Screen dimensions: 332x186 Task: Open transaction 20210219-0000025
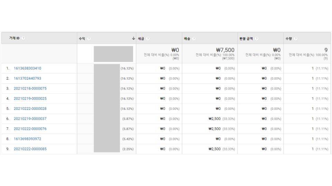pyautogui.click(x=30, y=99)
